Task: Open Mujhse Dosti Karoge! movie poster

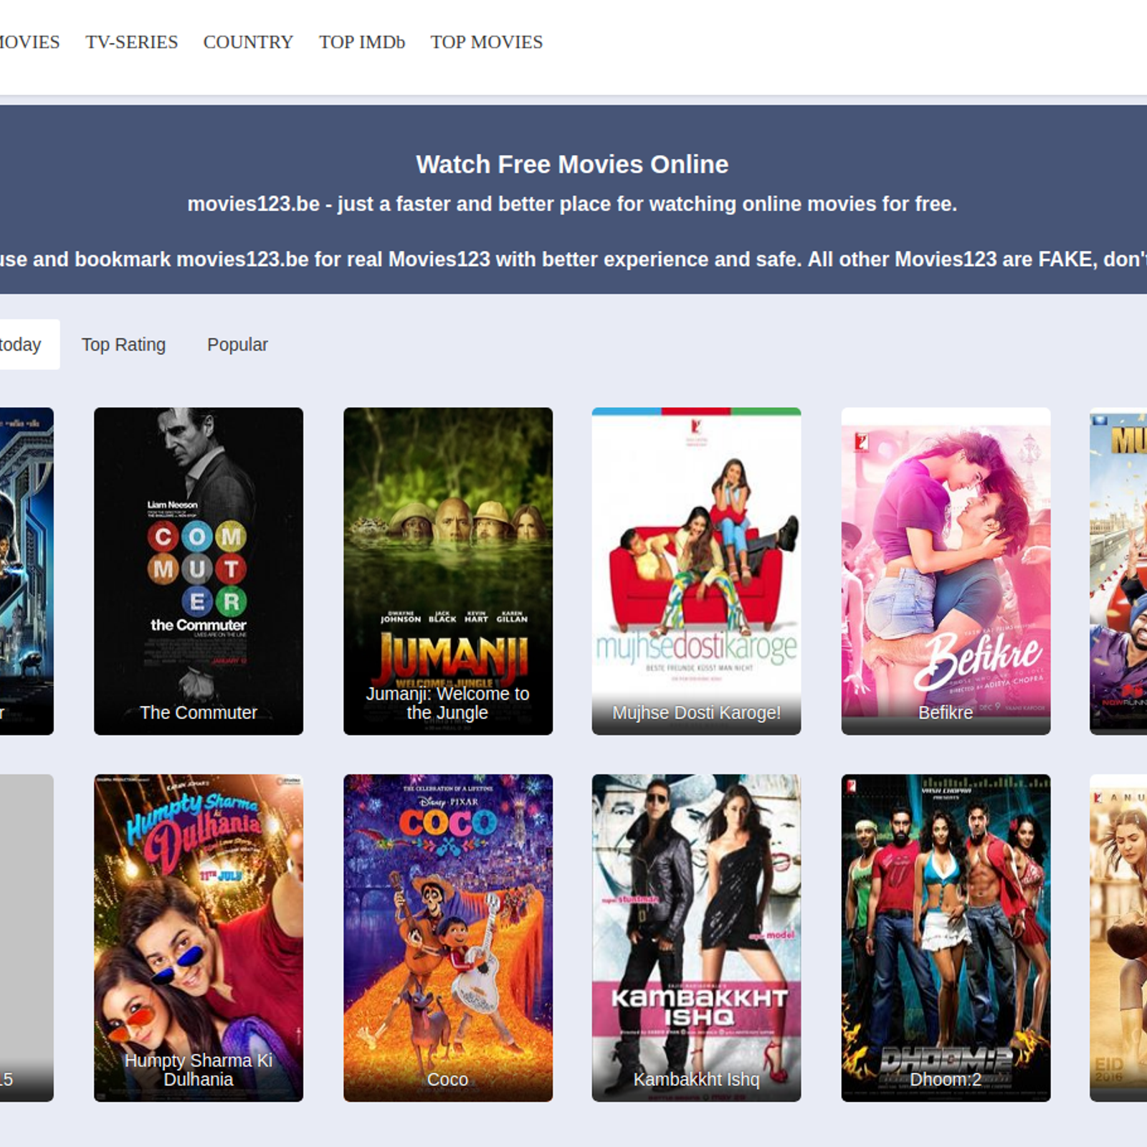Action: pos(696,571)
